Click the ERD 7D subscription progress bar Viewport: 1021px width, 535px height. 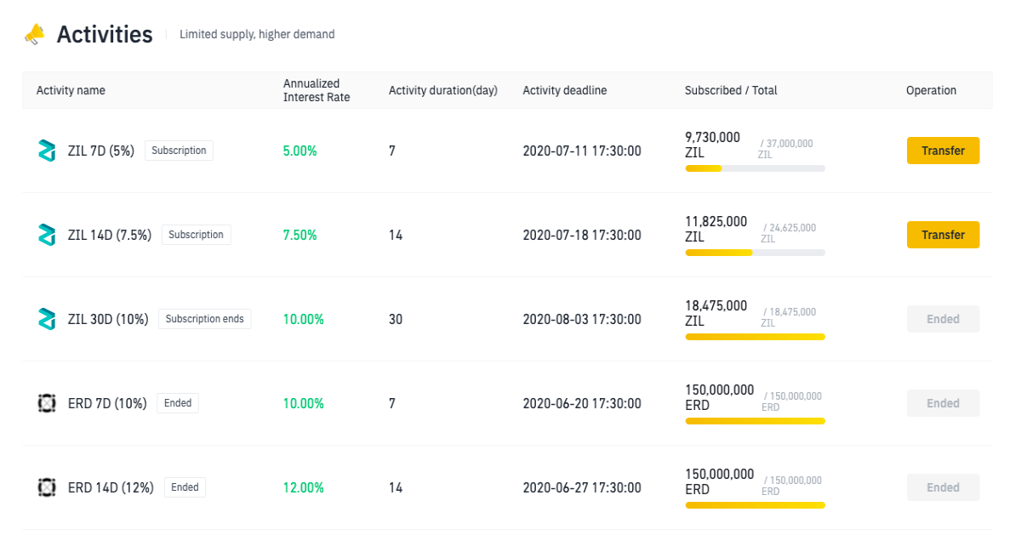tap(755, 421)
